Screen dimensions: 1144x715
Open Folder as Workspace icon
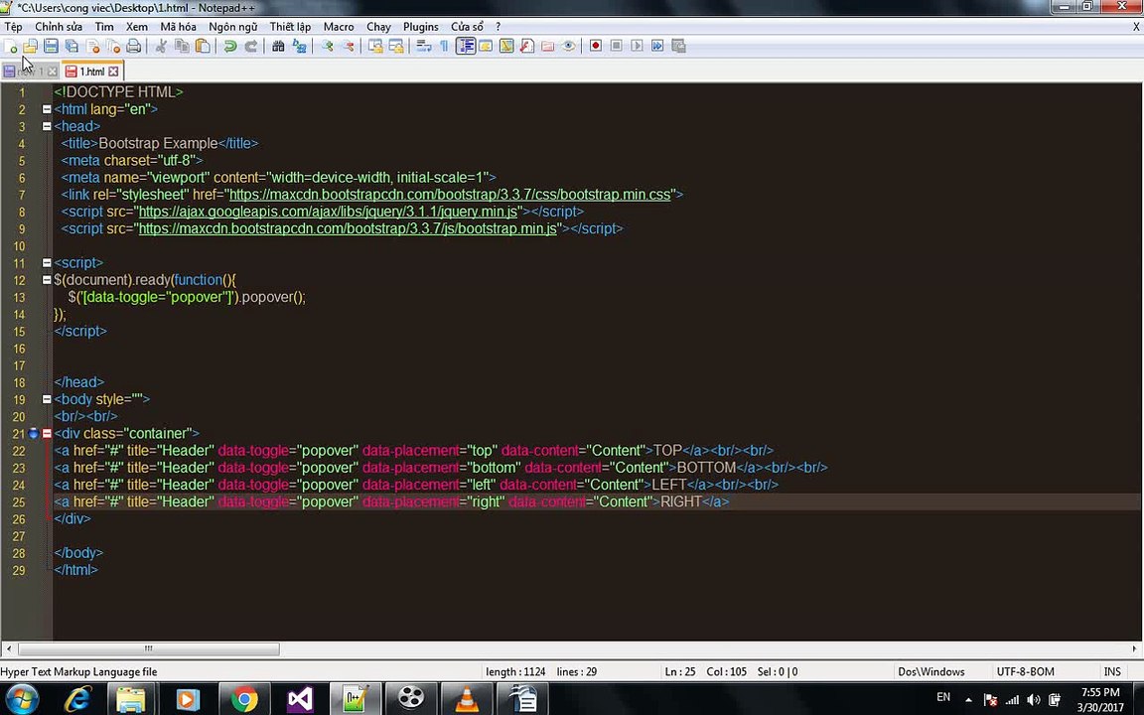[547, 46]
